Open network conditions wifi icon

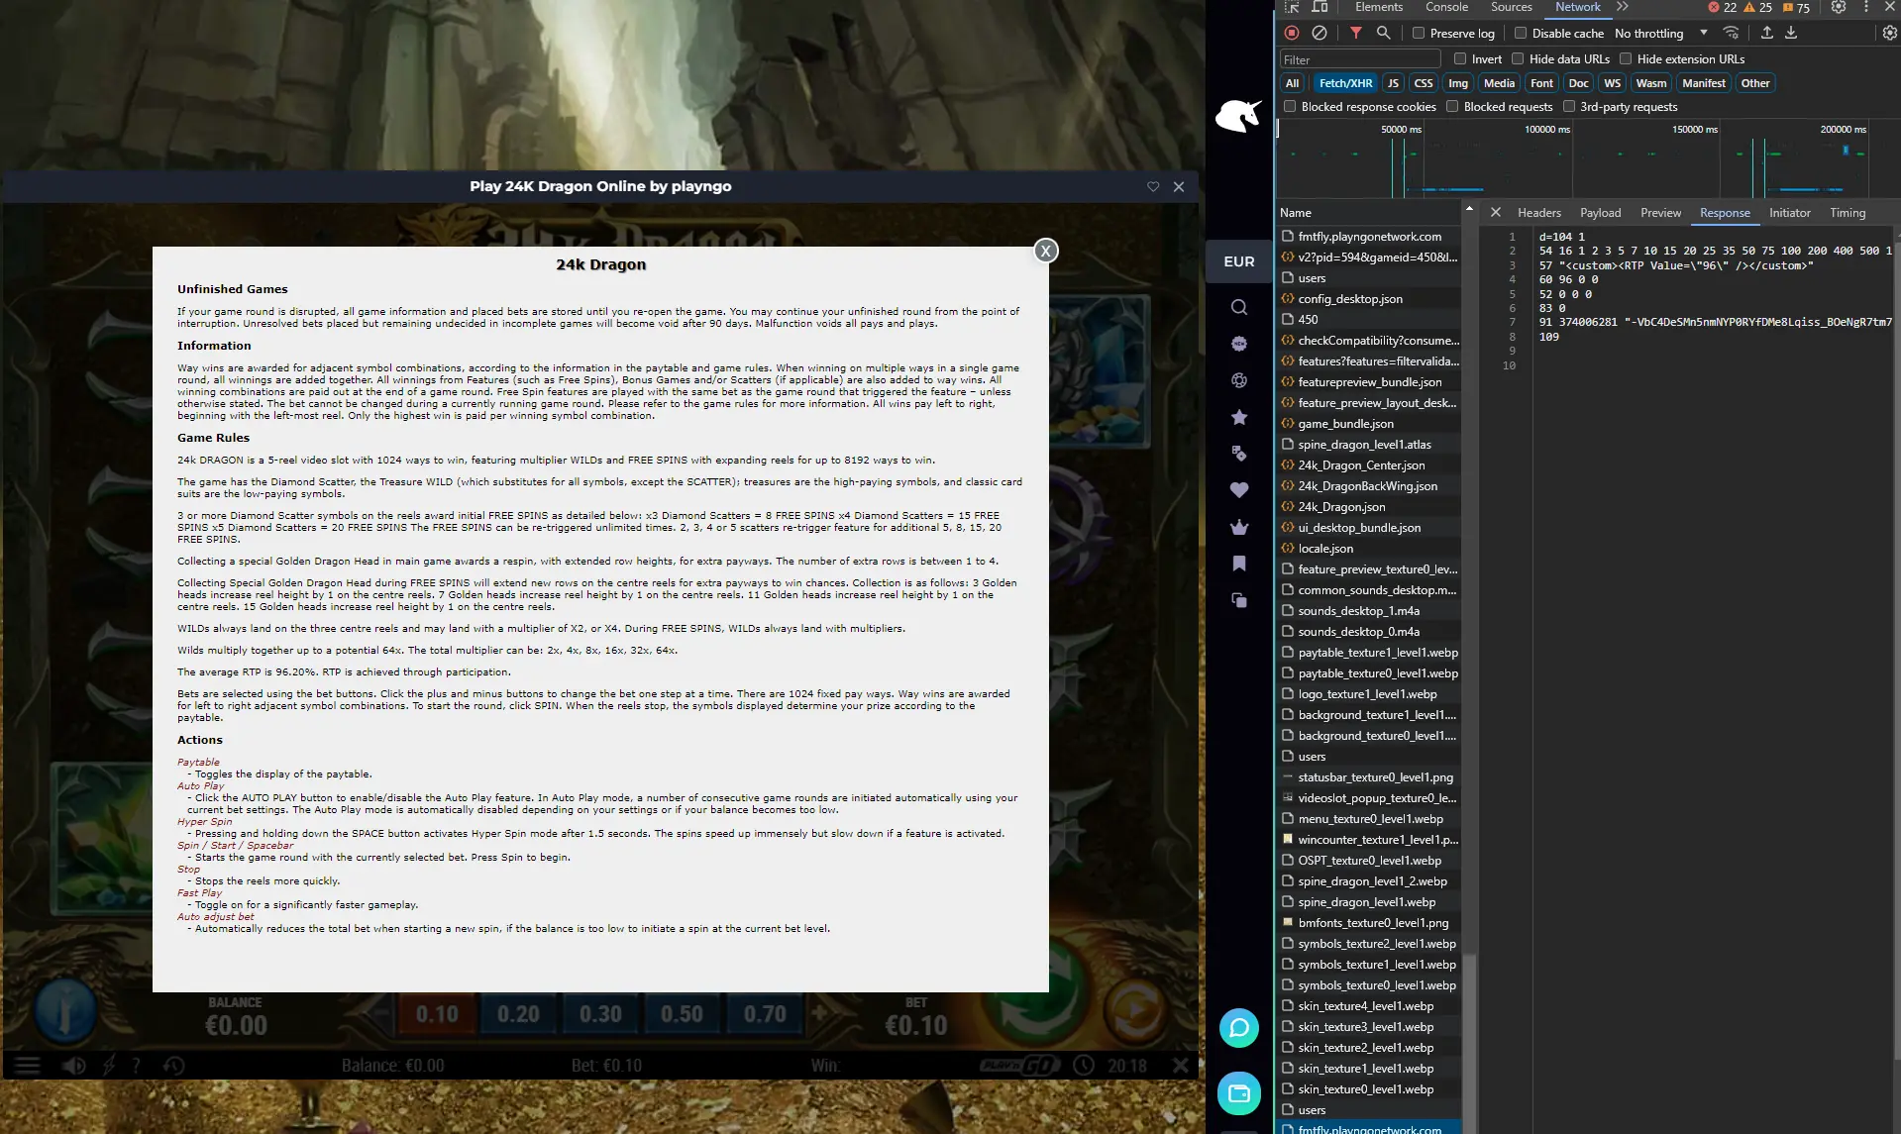click(1731, 33)
